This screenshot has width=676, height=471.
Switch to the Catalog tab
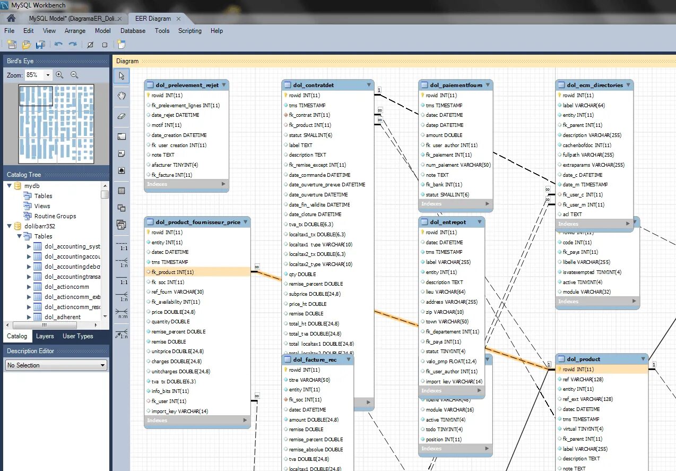click(17, 336)
